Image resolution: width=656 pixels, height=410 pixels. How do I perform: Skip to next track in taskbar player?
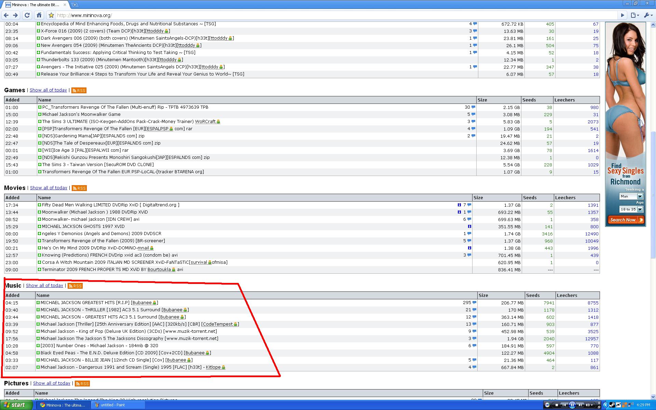(x=580, y=405)
